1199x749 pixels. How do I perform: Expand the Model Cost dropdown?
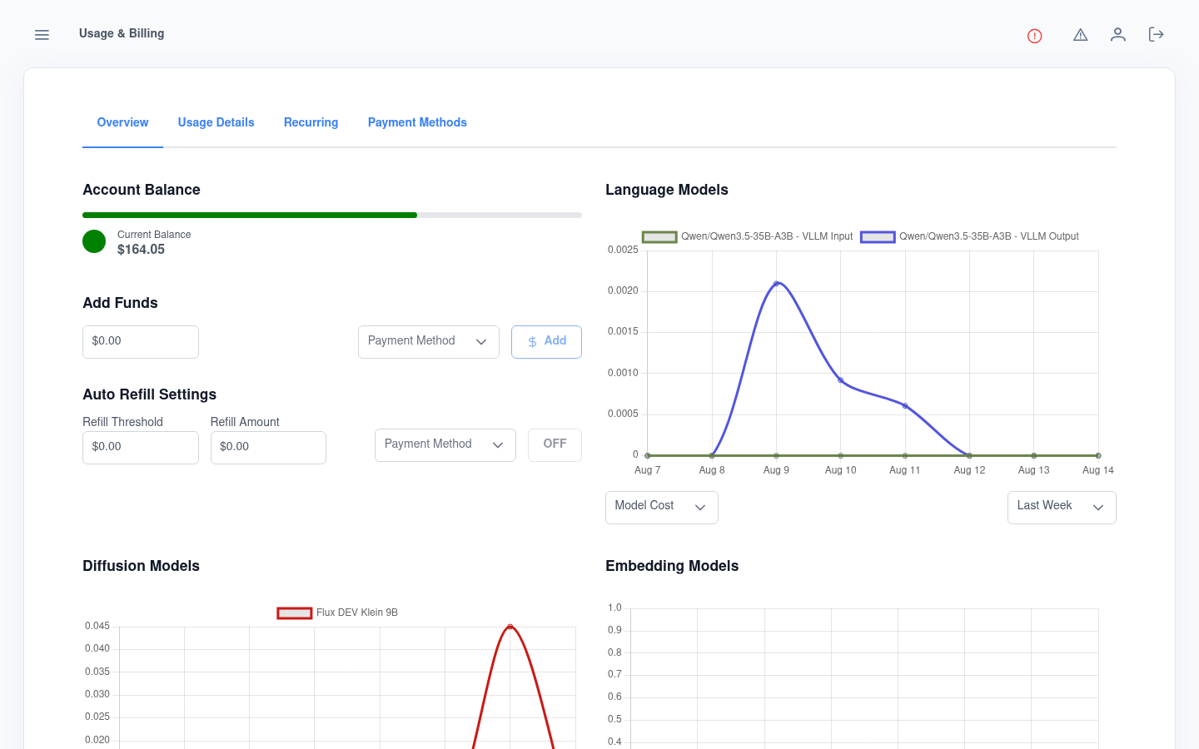662,507
